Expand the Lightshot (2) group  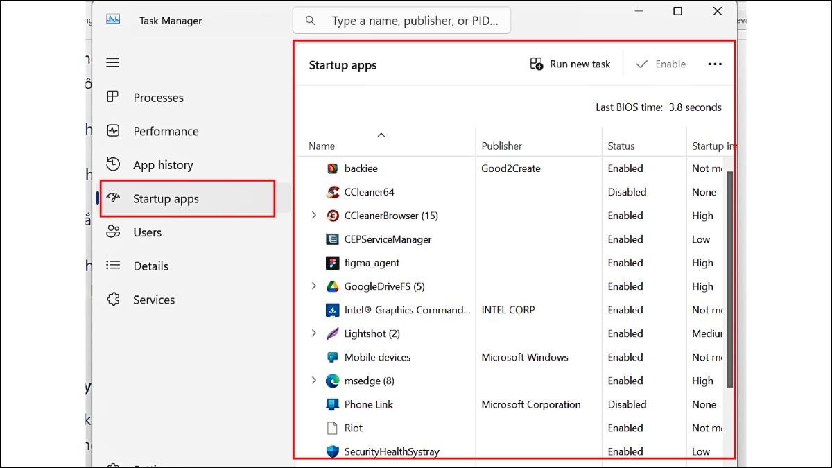click(x=313, y=333)
